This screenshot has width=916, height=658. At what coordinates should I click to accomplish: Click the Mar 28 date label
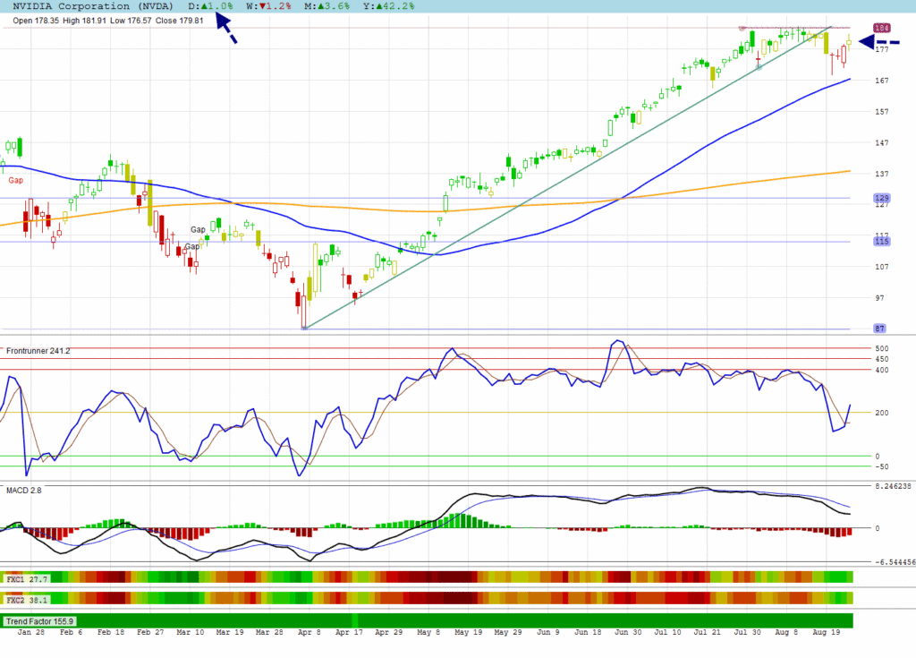pyautogui.click(x=270, y=632)
